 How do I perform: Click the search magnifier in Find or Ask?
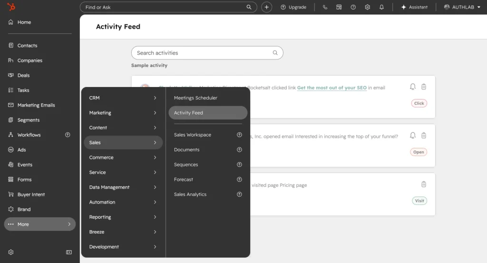[x=249, y=7]
